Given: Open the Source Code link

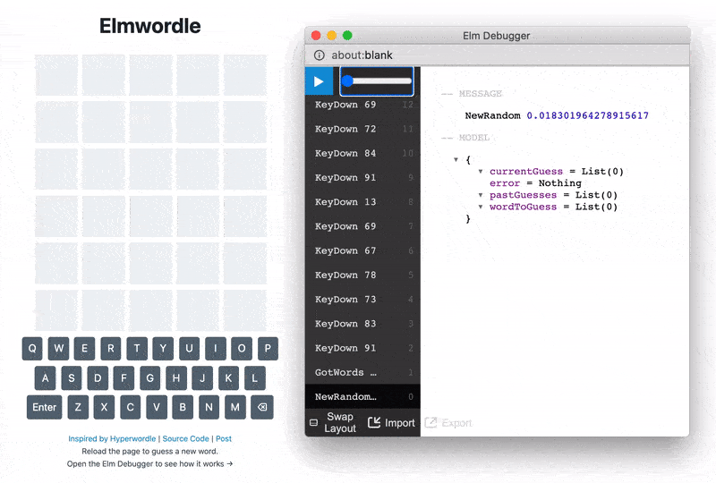Looking at the screenshot, I should point(185,438).
